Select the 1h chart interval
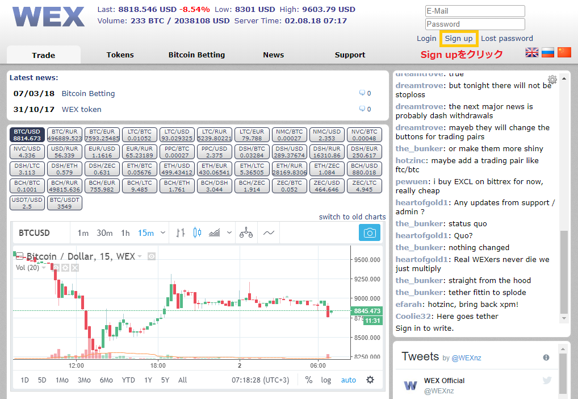The height and width of the screenshot is (399, 578). [125, 233]
